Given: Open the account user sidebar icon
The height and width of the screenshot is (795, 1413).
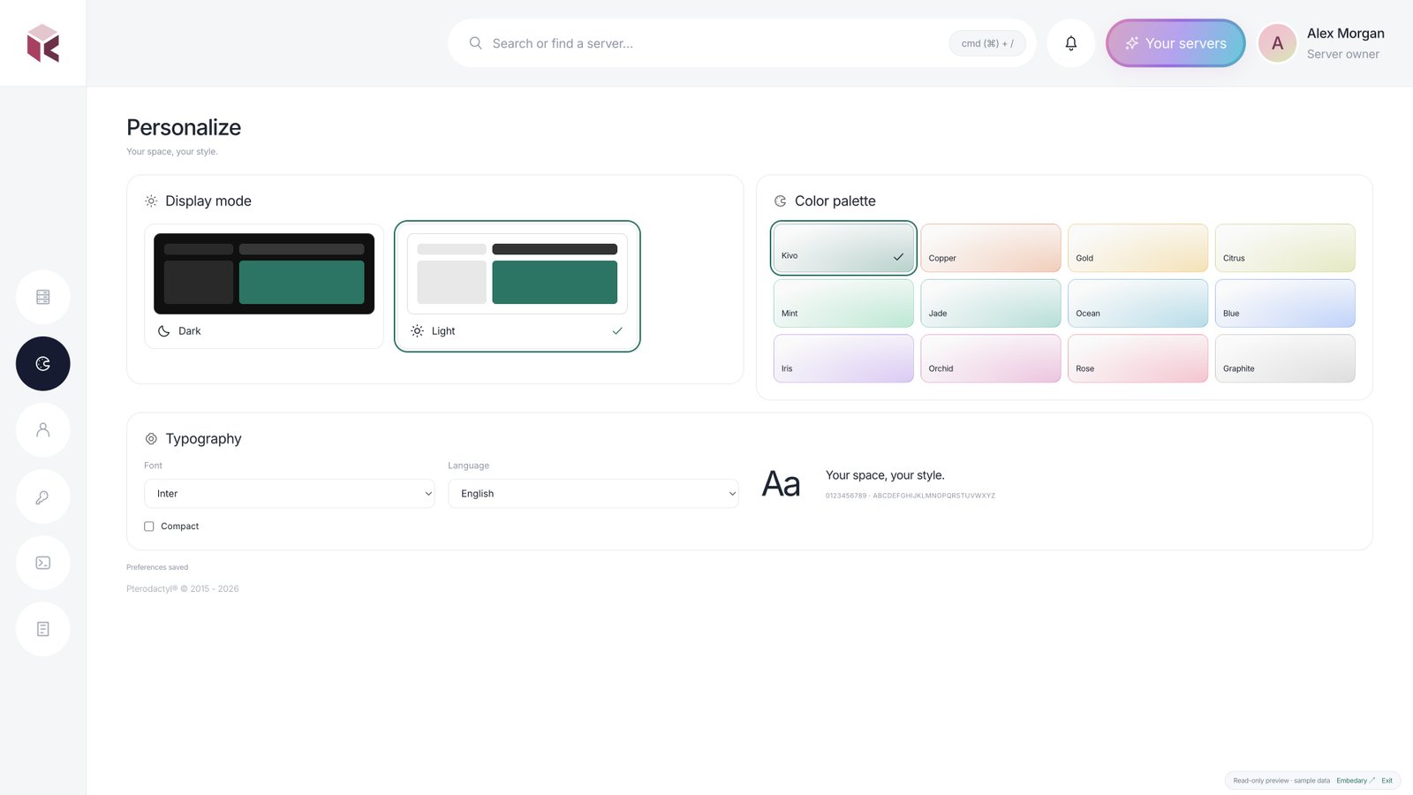Looking at the screenshot, I should pyautogui.click(x=42, y=430).
